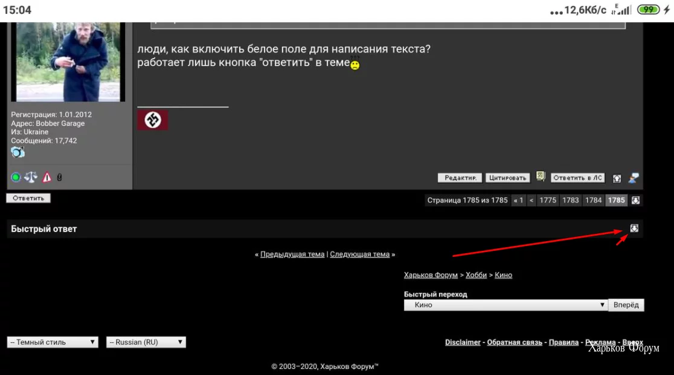Open the Обратная связь footer link

515,342
